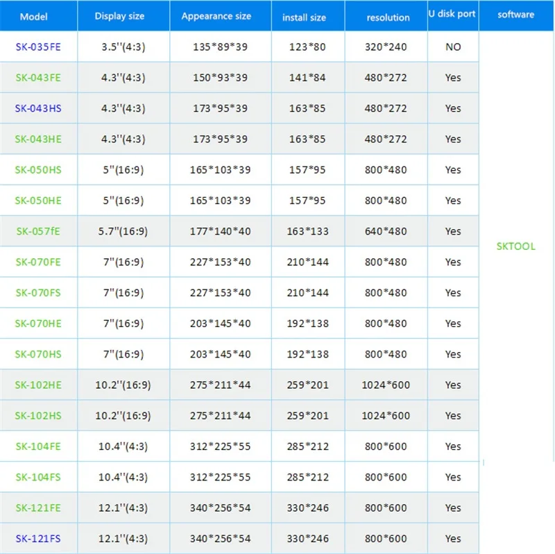
Task: Select SK-043HS row's 173*95*39 cell
Action: pos(220,108)
